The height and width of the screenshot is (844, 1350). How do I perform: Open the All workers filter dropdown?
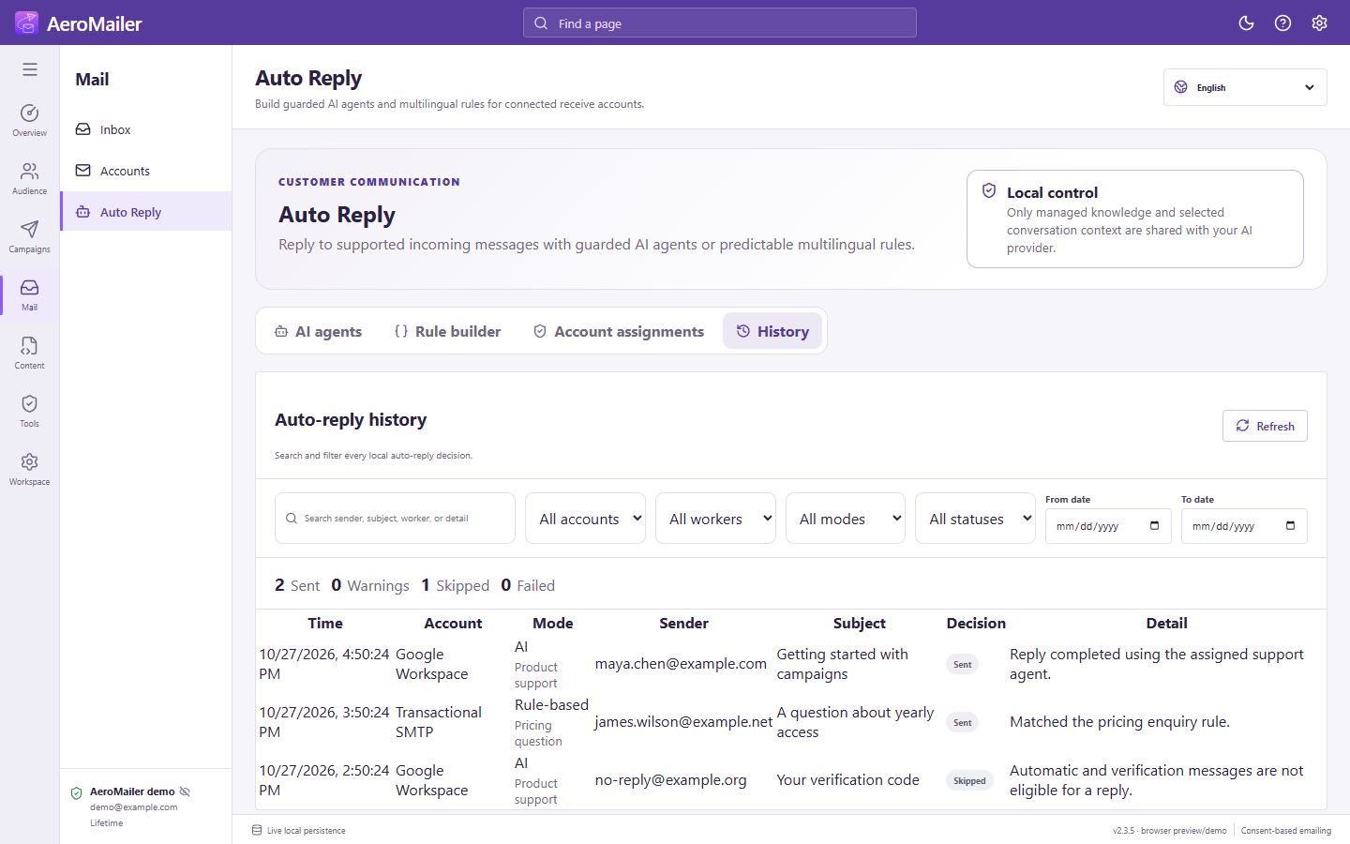pos(715,519)
